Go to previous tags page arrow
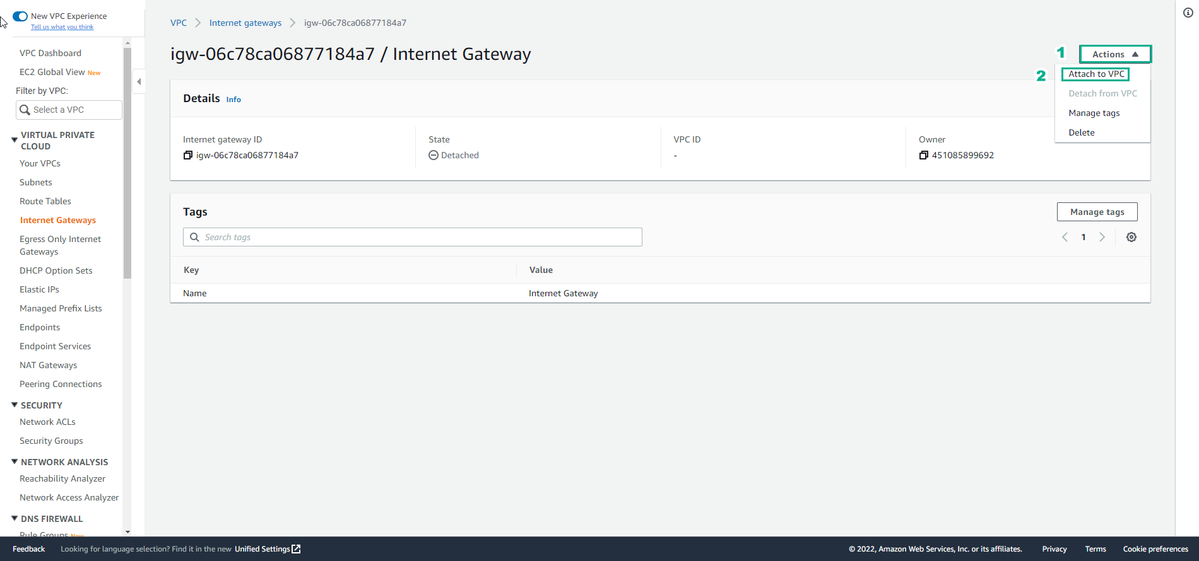Viewport: 1199px width, 561px height. [1065, 237]
